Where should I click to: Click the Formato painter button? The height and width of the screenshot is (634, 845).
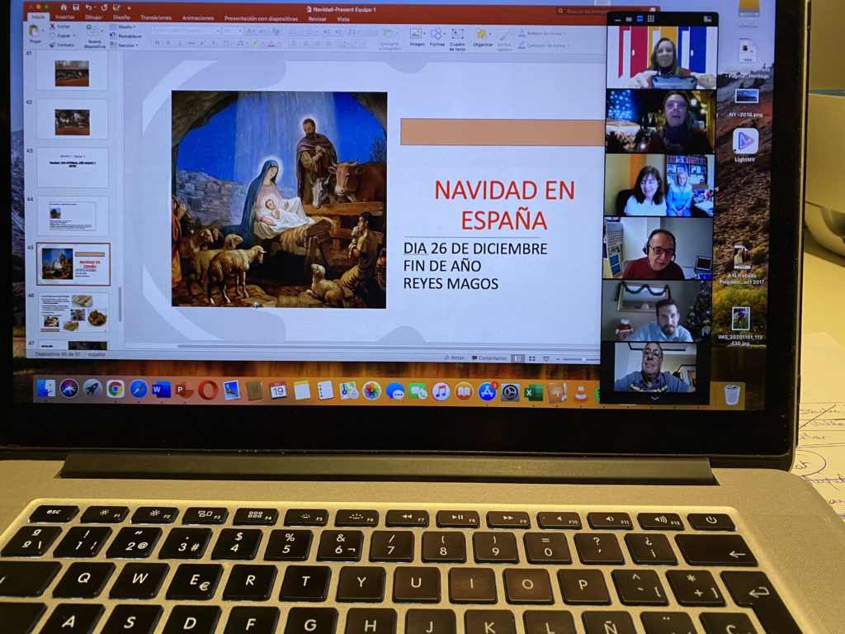pos(61,45)
